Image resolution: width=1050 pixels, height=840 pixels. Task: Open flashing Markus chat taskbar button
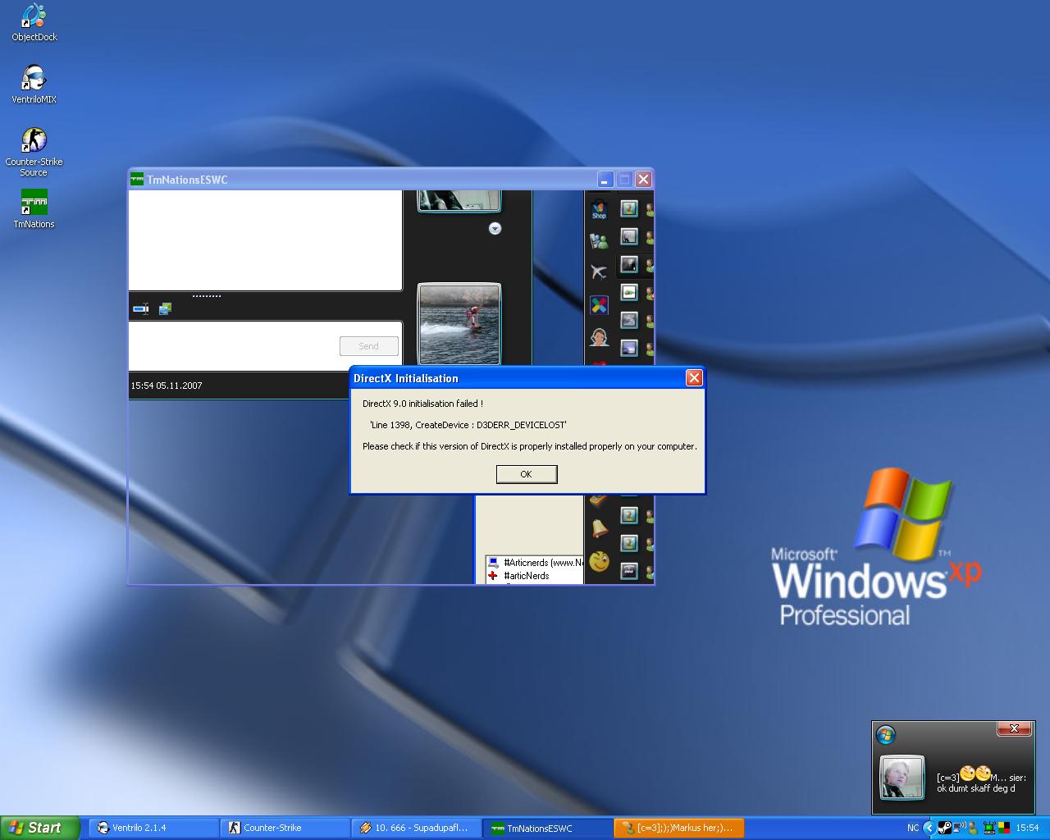[x=678, y=828]
